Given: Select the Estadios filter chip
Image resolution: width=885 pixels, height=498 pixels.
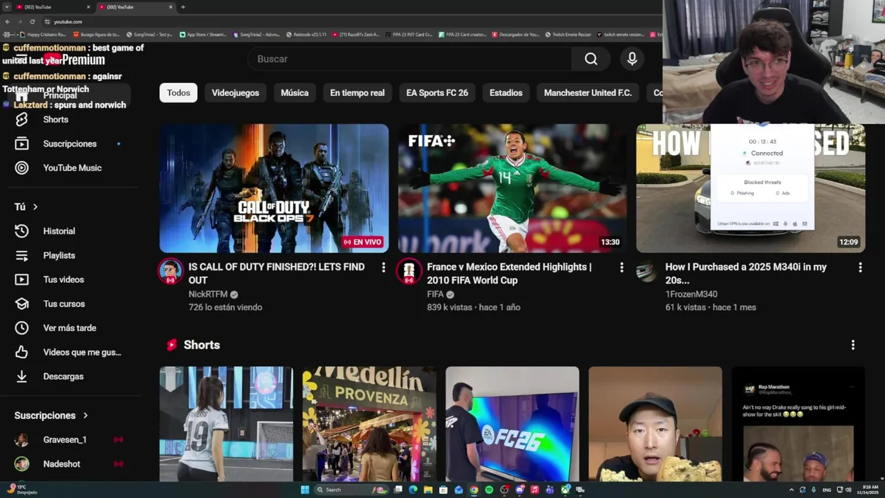Looking at the screenshot, I should 506,93.
